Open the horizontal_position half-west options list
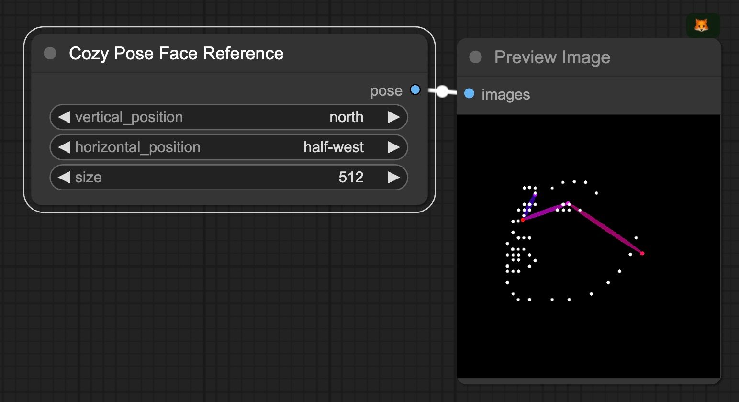This screenshot has width=739, height=402. [x=229, y=147]
